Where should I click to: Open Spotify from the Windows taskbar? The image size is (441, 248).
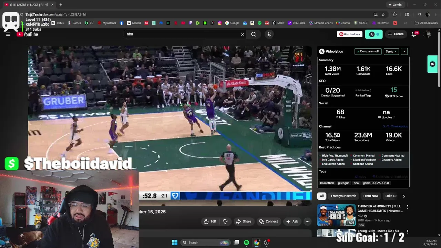pos(246,242)
